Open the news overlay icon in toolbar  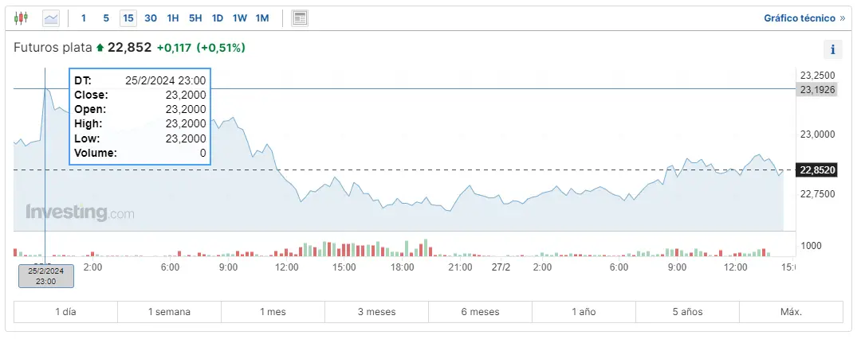click(x=300, y=18)
